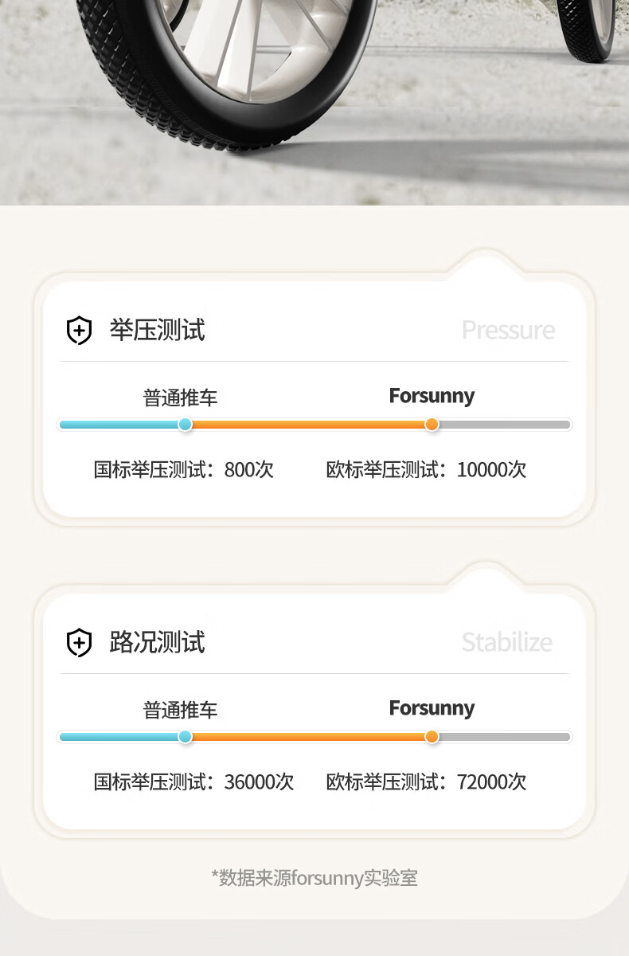Select the 路况测试 heading
Image resolution: width=629 pixels, height=956 pixels.
click(x=157, y=642)
